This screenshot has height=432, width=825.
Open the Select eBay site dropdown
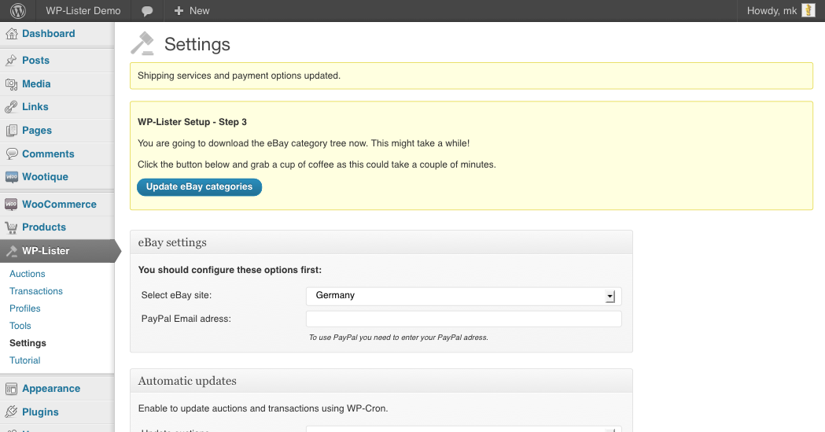pos(463,296)
